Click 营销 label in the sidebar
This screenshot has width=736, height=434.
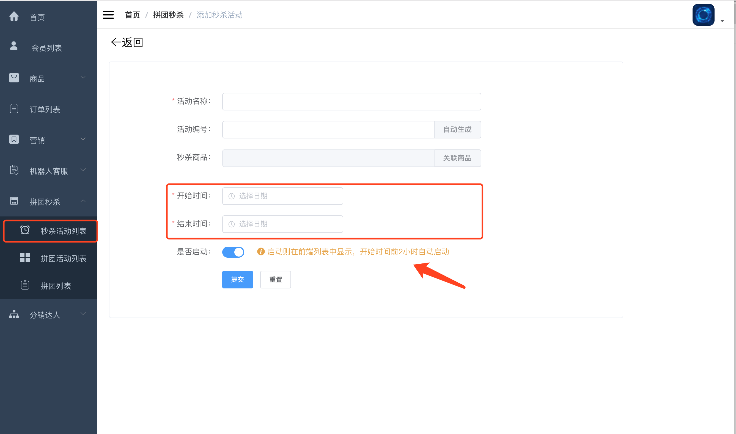tap(37, 140)
